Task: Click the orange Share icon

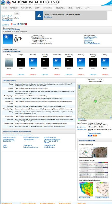Action: [12, 24]
